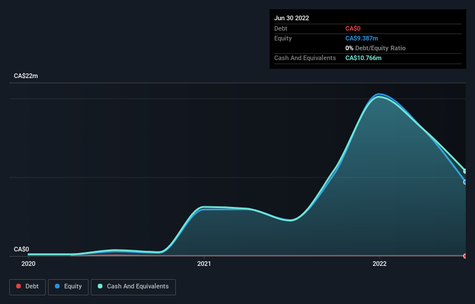Image resolution: width=475 pixels, height=304 pixels.
Task: Click the blue Equity endpoint marker
Action: 465,182
